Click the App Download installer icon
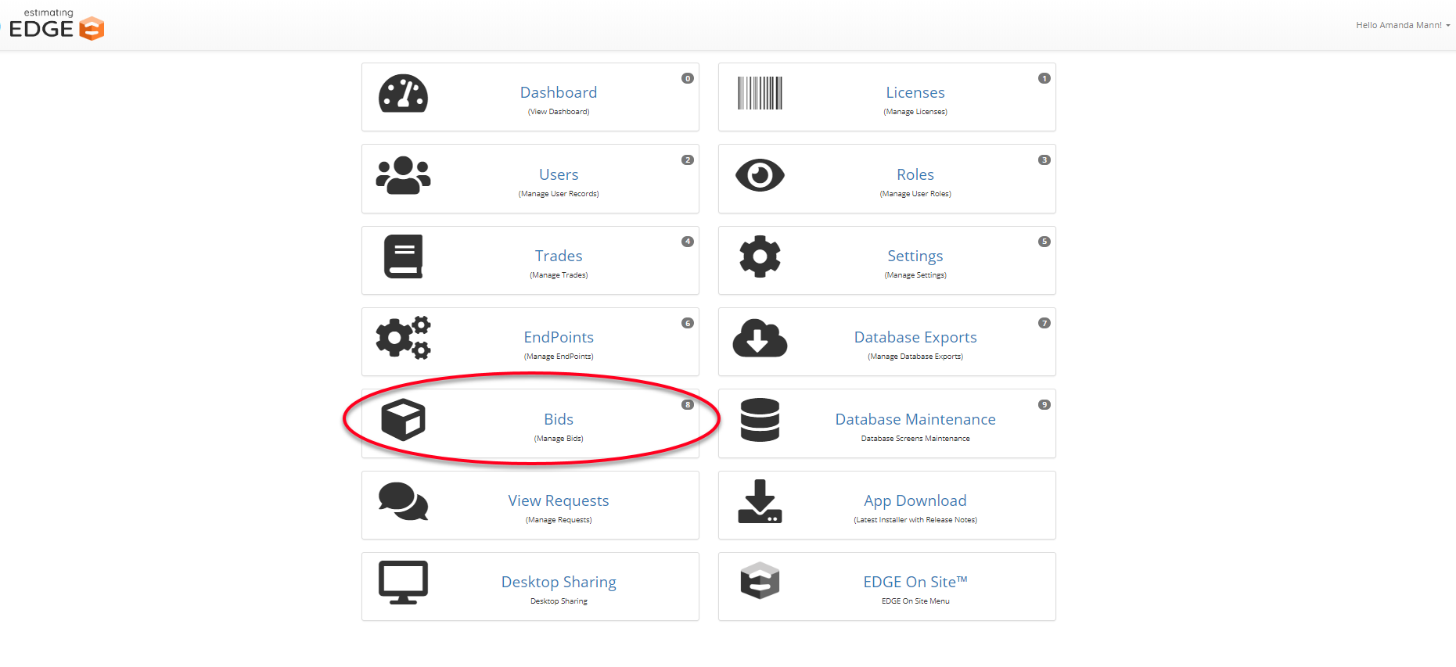Viewport: 1456px width, 667px height. coord(760,501)
